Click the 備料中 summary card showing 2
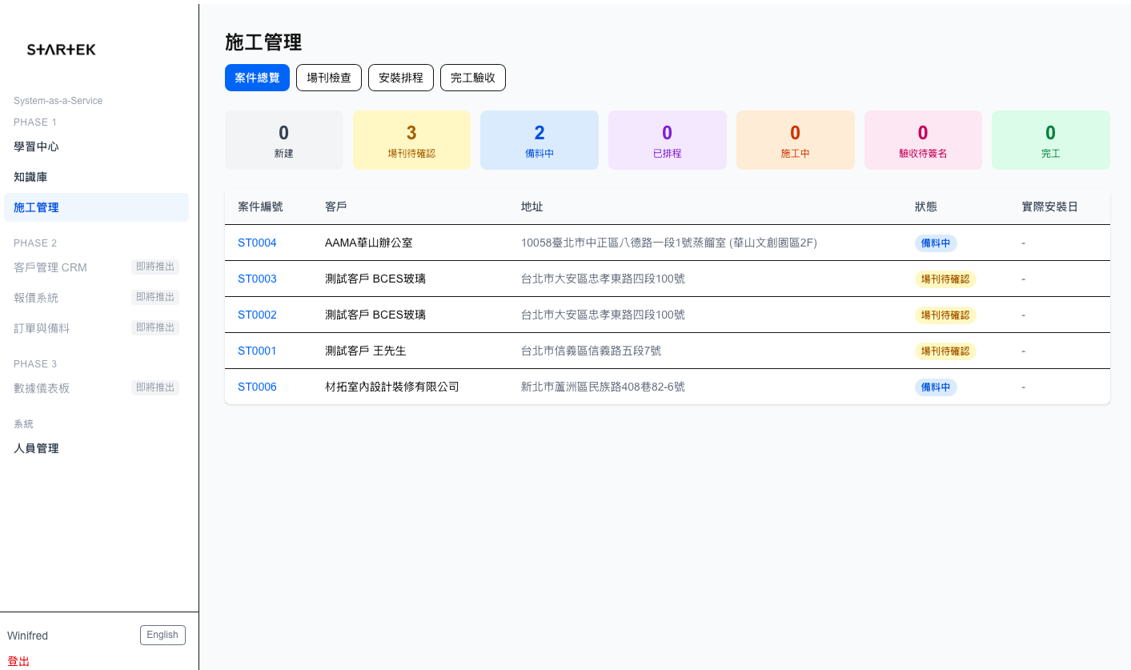This screenshot has height=670, width=1131. click(x=539, y=139)
